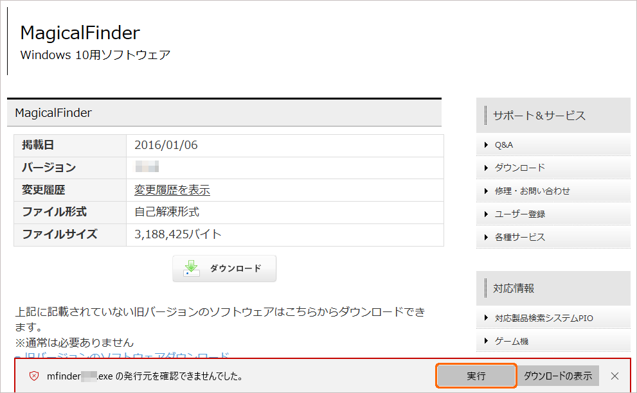637x393 pixels.
Task: Click the arrow beside 対応製品検索システムPIO
Action: click(487, 319)
